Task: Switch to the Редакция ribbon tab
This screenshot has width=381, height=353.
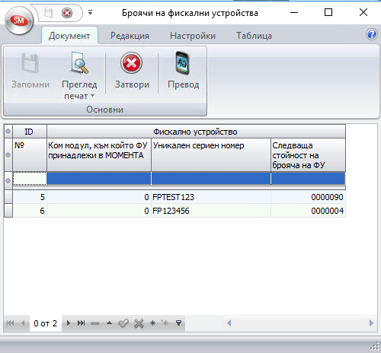Action: pos(130,36)
